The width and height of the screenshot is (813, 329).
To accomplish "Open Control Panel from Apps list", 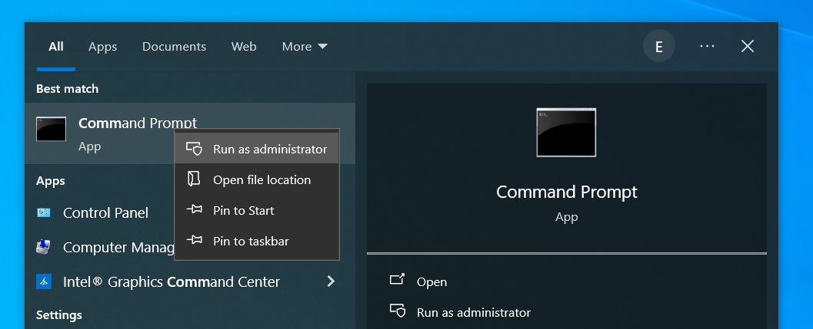I will pos(105,212).
